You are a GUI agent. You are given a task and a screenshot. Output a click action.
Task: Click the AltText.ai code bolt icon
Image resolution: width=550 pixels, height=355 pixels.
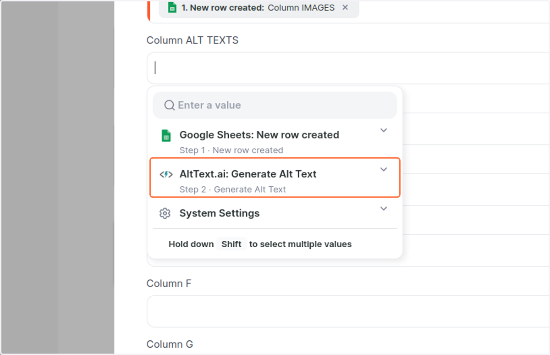tap(166, 174)
